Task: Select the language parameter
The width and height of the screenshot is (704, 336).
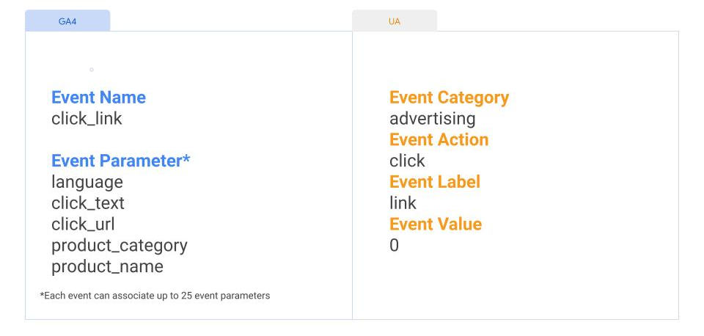Action: tap(87, 183)
